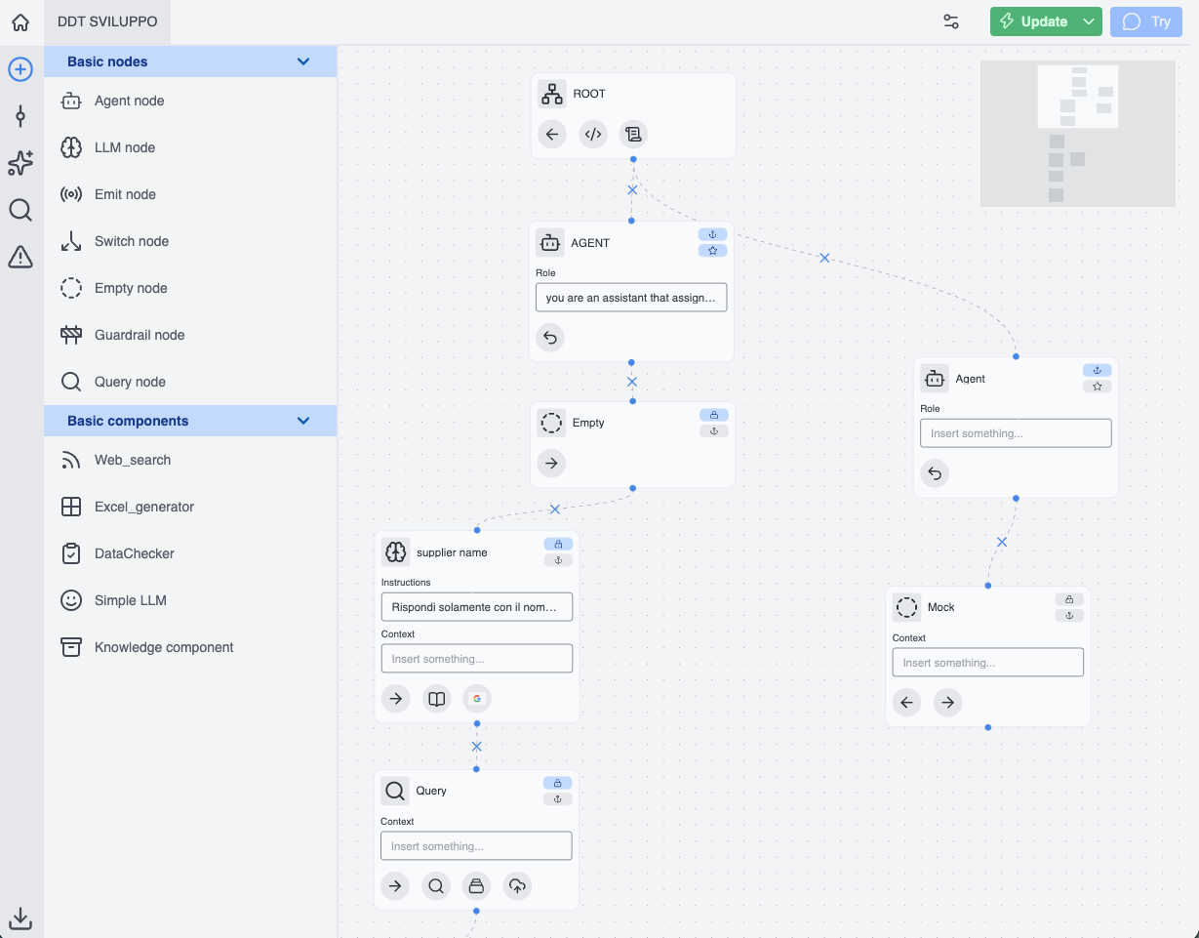Click the undo arrow icon on the uppercase AGENT node
Image resolution: width=1199 pixels, height=938 pixels.
550,338
